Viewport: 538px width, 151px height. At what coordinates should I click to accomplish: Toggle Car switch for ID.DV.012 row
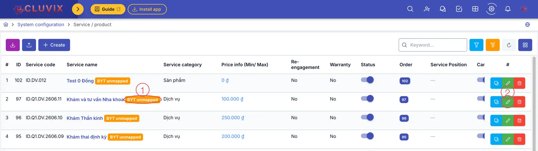pyautogui.click(x=481, y=80)
